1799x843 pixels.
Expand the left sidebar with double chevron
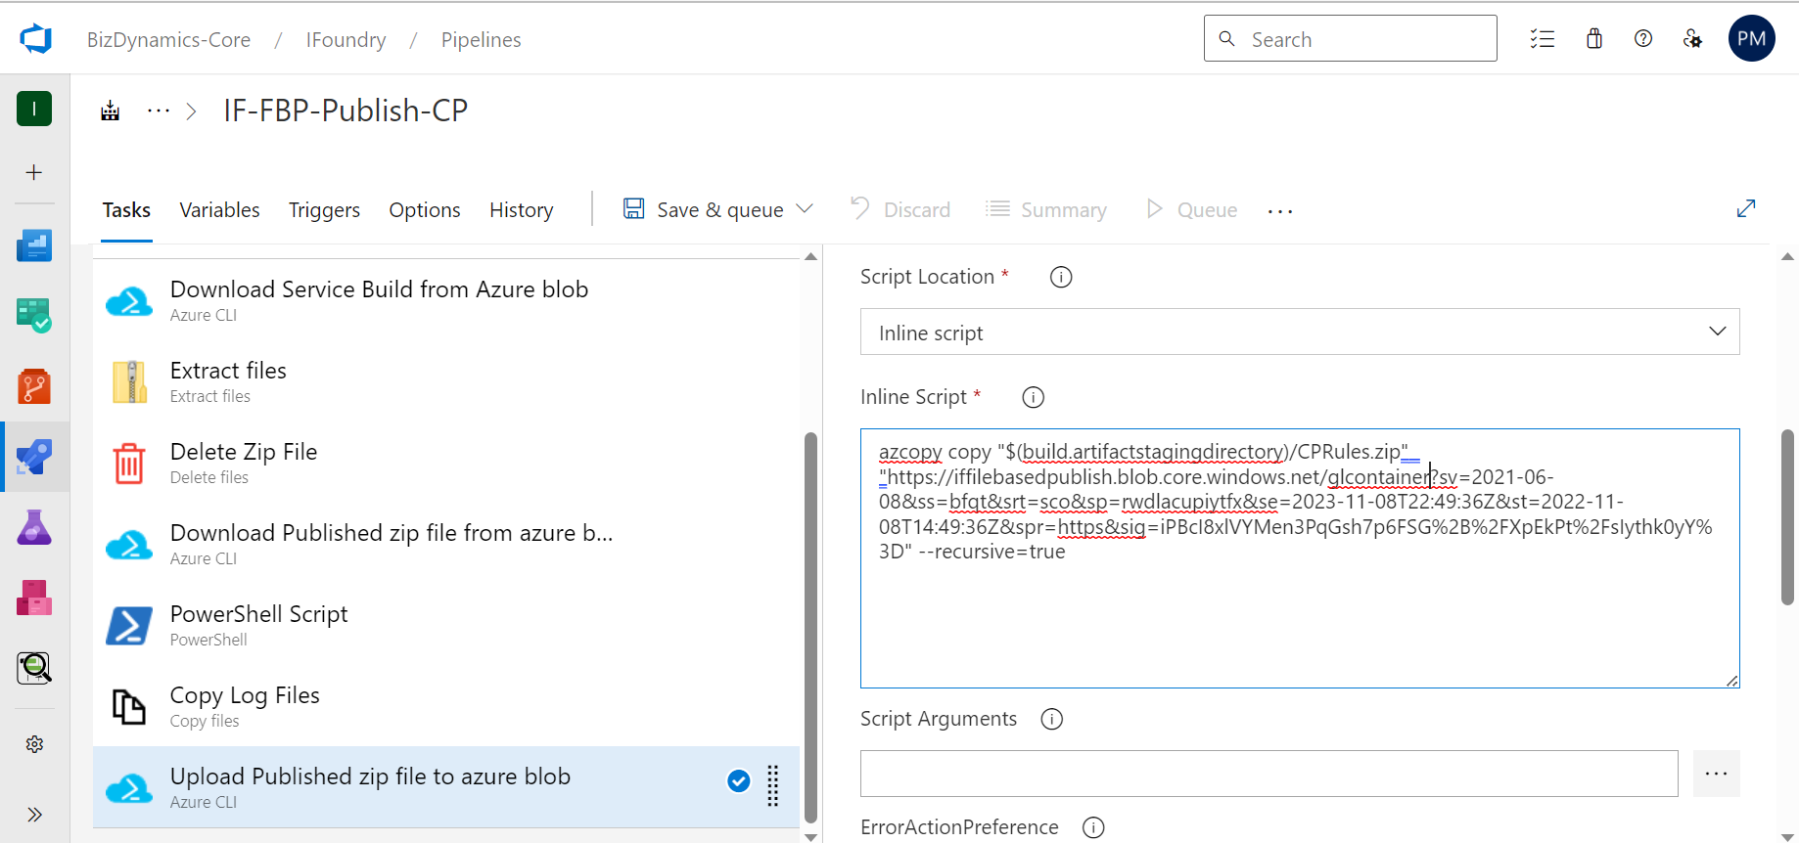point(34,815)
